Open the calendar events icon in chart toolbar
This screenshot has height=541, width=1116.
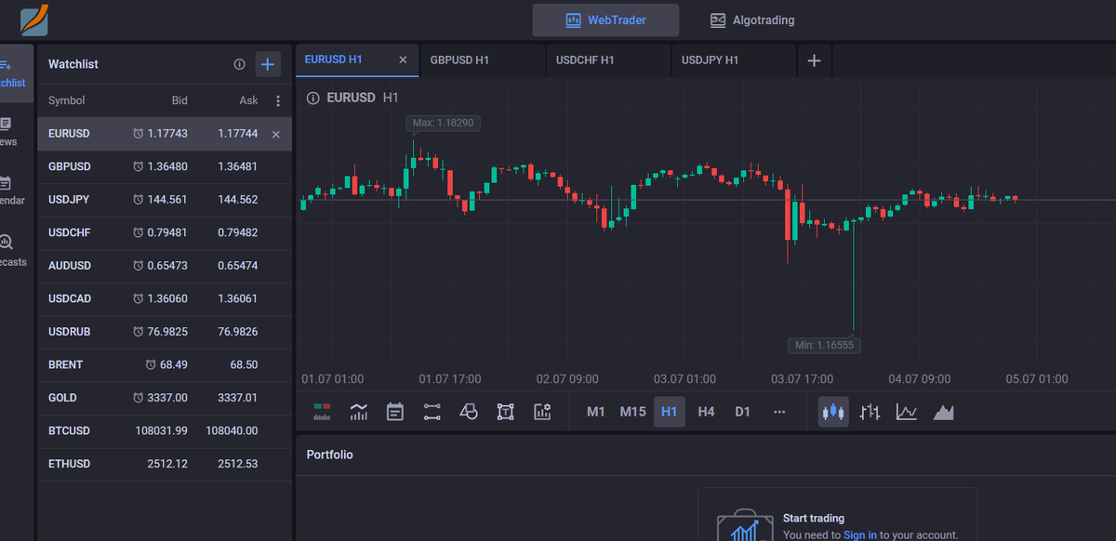395,412
